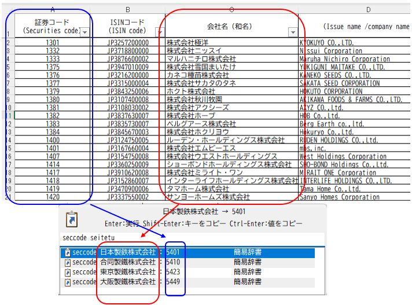
Task: Click icon beside 東京製鐵株式会社 result
Action: click(x=68, y=273)
